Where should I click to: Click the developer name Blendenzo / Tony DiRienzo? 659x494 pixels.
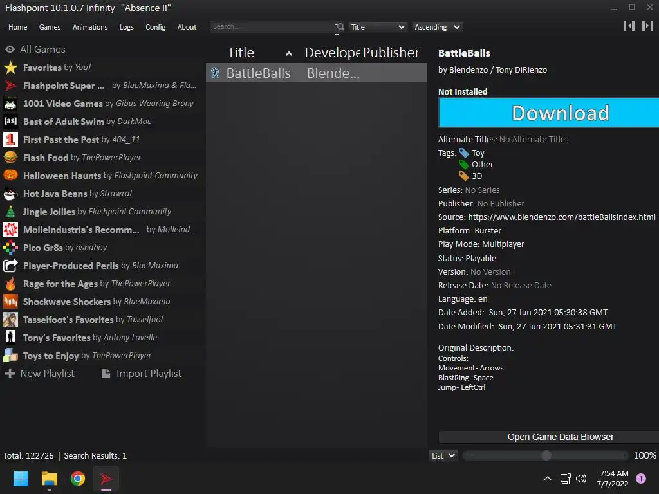coord(498,69)
